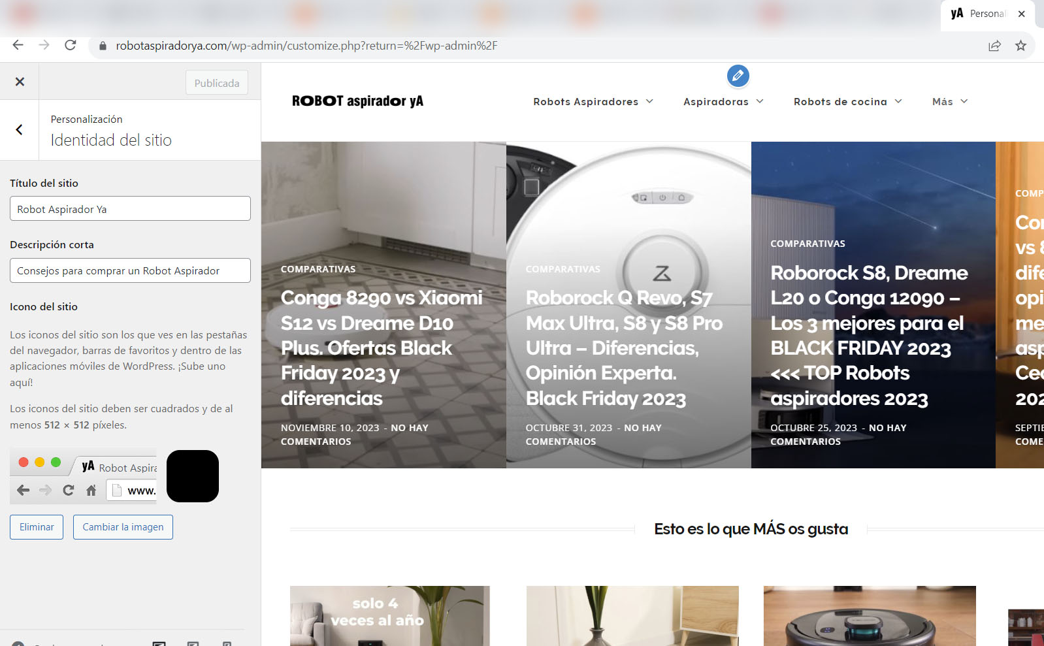Open the Roborock Q Revo, S7 Max Ultra article

click(624, 347)
